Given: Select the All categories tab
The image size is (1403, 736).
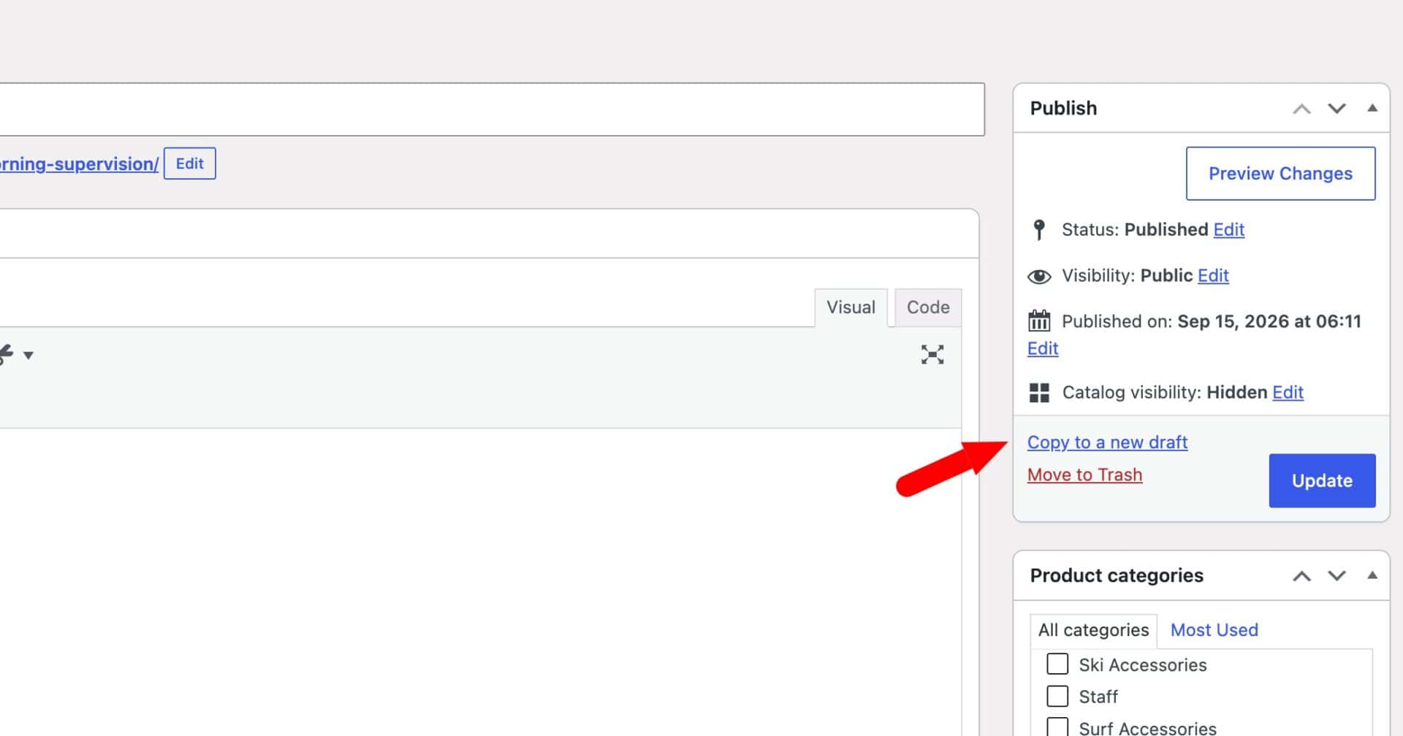Looking at the screenshot, I should tap(1093, 630).
